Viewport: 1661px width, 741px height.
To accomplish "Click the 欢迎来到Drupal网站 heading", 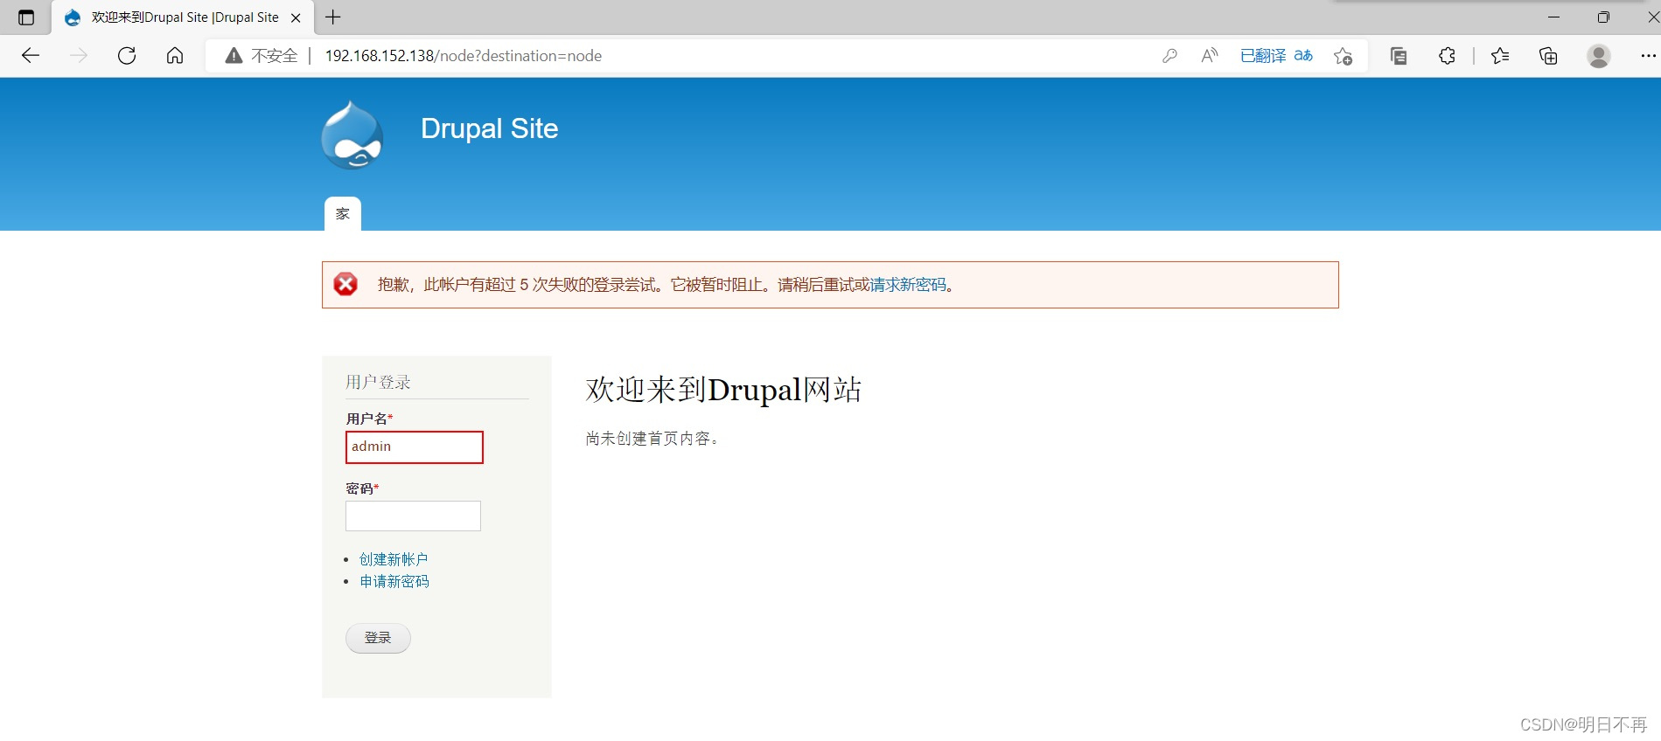I will click(723, 390).
